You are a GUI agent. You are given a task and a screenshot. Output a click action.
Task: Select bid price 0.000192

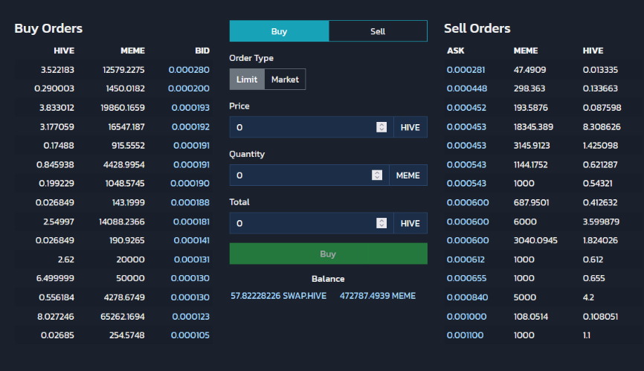click(x=190, y=127)
